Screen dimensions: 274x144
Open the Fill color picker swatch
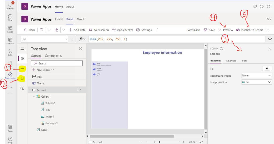[267, 69]
